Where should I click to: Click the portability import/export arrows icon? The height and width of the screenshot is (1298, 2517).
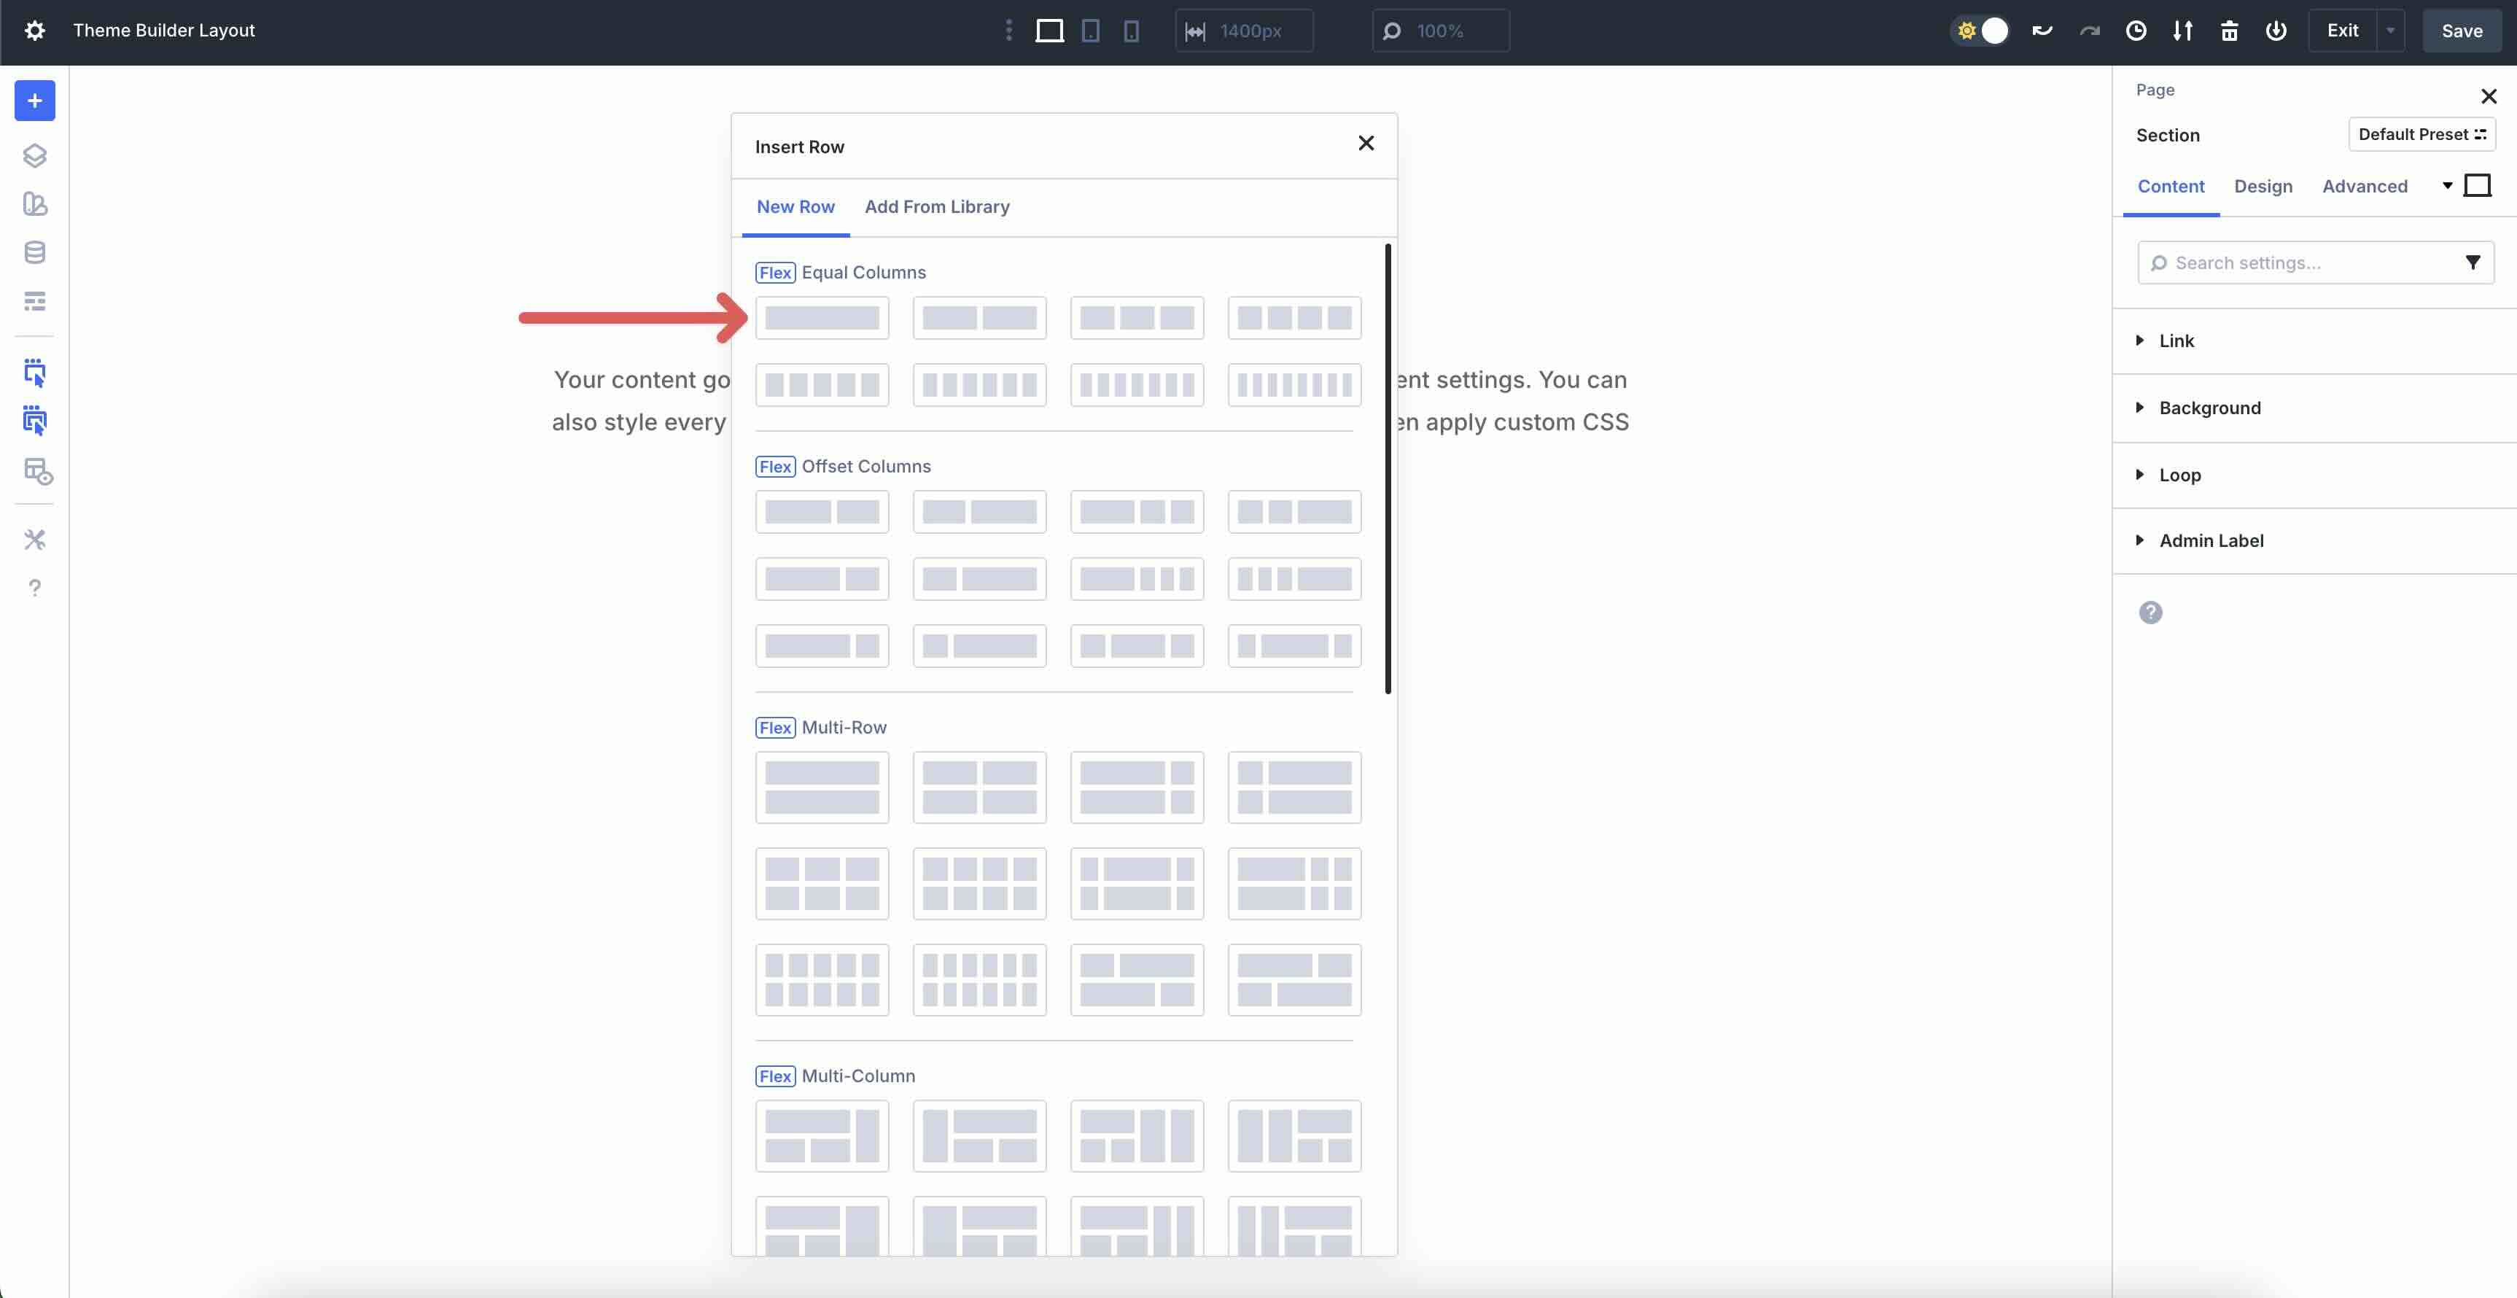(x=2182, y=31)
